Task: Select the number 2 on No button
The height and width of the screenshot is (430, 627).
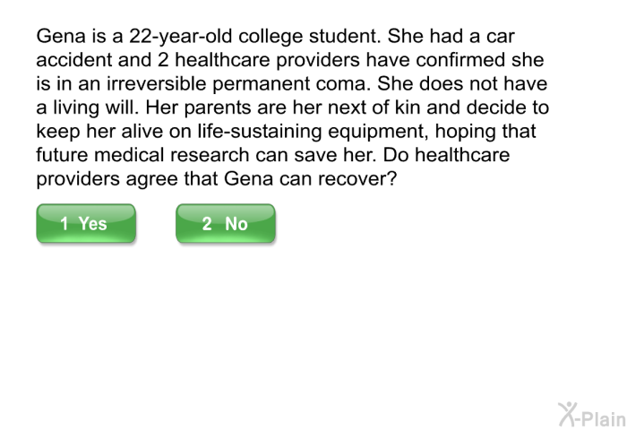Action: tap(207, 224)
